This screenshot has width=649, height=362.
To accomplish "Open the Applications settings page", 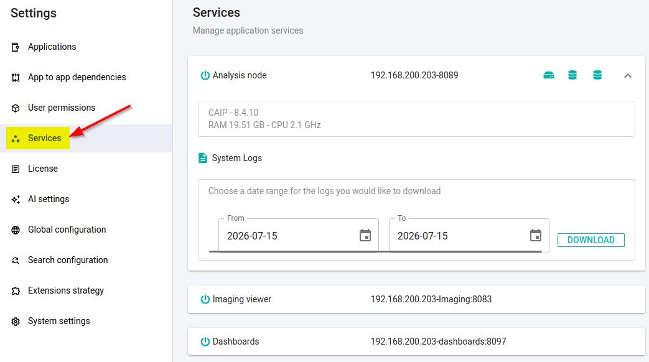I will click(86, 47).
